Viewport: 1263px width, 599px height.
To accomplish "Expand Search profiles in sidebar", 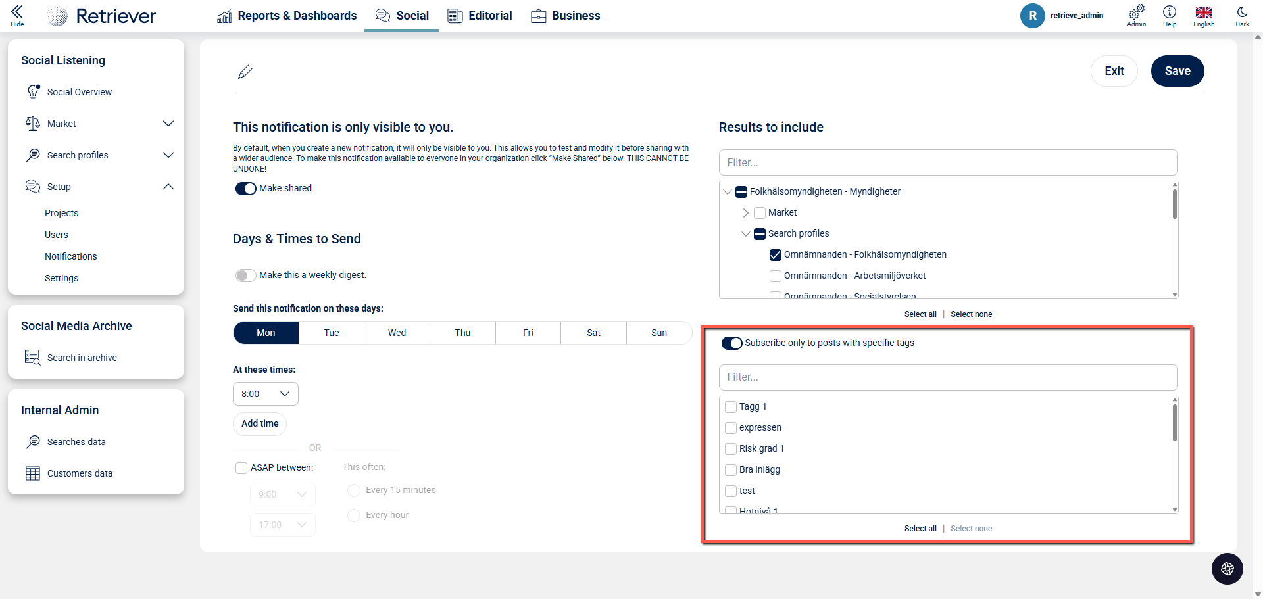I will click(x=168, y=155).
